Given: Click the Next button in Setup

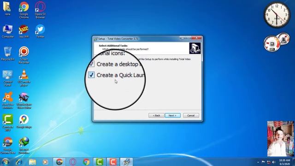Looking at the screenshot, I should (172, 115).
